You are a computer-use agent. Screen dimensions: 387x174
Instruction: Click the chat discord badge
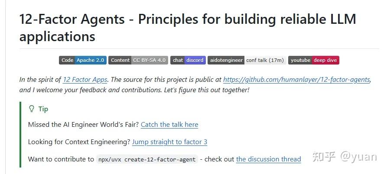[x=188, y=60]
